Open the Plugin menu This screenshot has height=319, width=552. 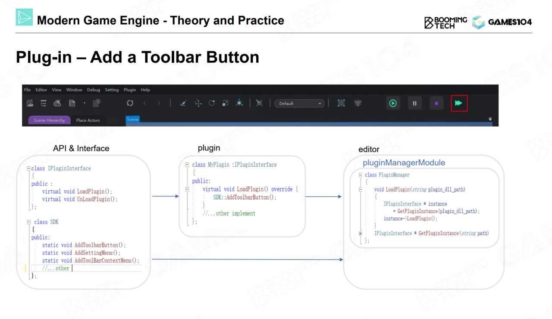pos(130,90)
